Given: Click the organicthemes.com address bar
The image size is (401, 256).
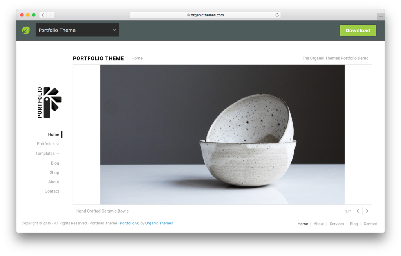Looking at the screenshot, I should tap(205, 15).
